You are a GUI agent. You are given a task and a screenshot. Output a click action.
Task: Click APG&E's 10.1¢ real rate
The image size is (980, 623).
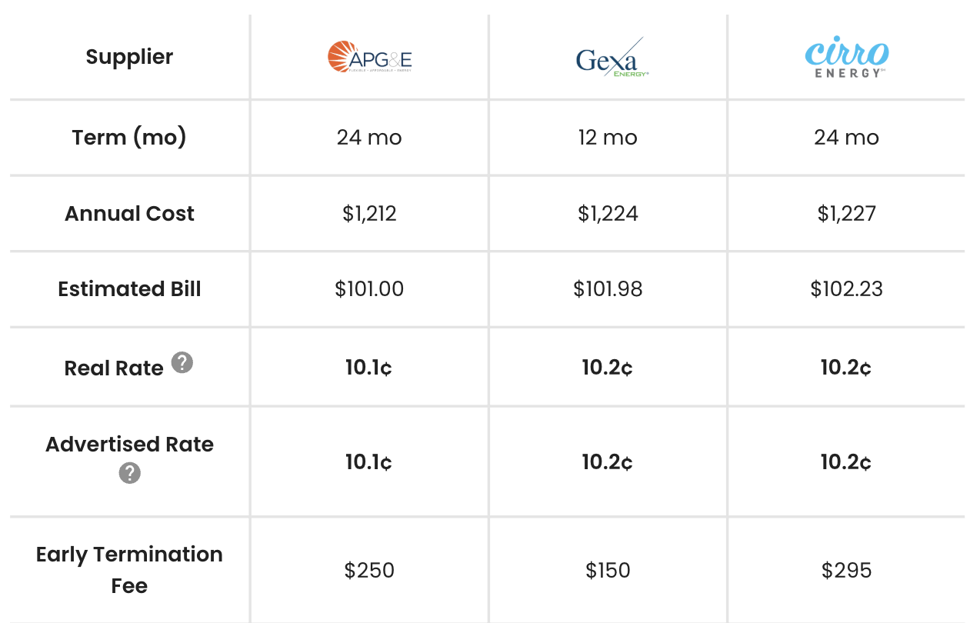tap(369, 368)
